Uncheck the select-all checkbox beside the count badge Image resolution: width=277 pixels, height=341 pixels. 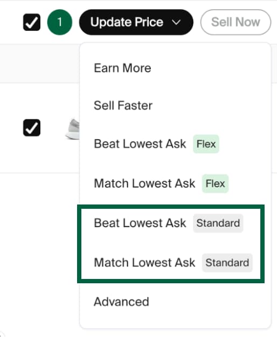pos(32,22)
